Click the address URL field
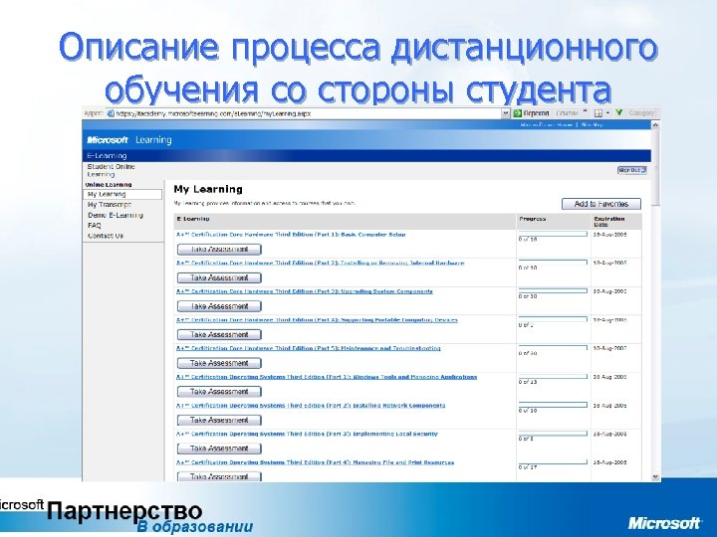Image resolution: width=717 pixels, height=537 pixels. tap(304, 113)
